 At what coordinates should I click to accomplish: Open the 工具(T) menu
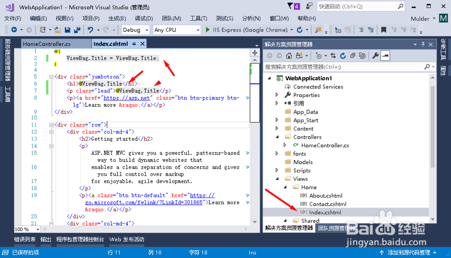(198, 18)
